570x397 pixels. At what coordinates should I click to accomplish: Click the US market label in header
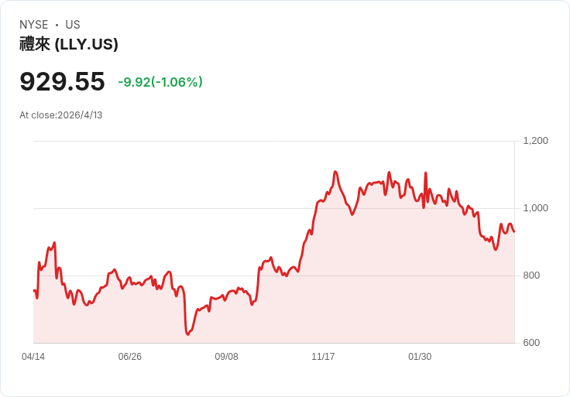pyautogui.click(x=73, y=25)
